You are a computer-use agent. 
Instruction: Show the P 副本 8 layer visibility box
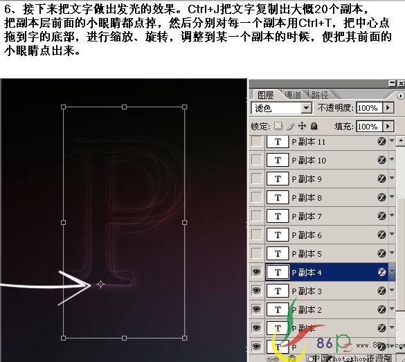(x=256, y=197)
